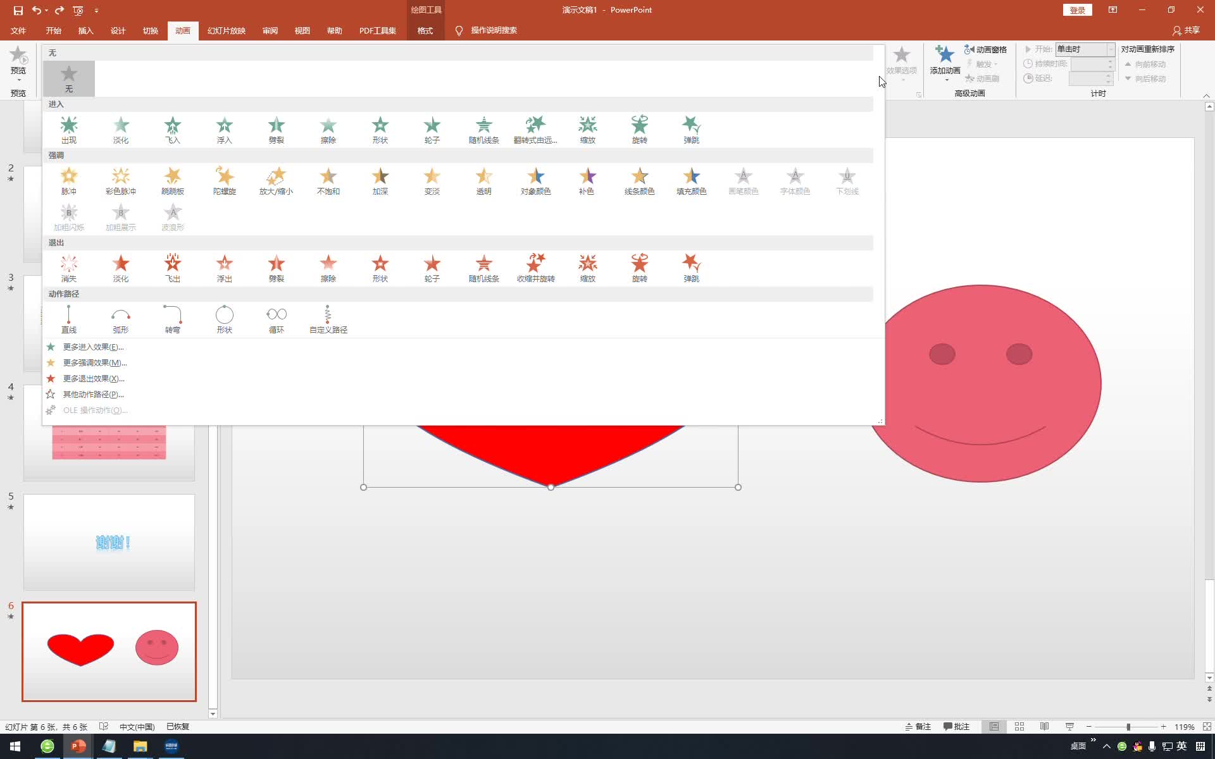Switch to the 设计 ribbon tab

118,30
